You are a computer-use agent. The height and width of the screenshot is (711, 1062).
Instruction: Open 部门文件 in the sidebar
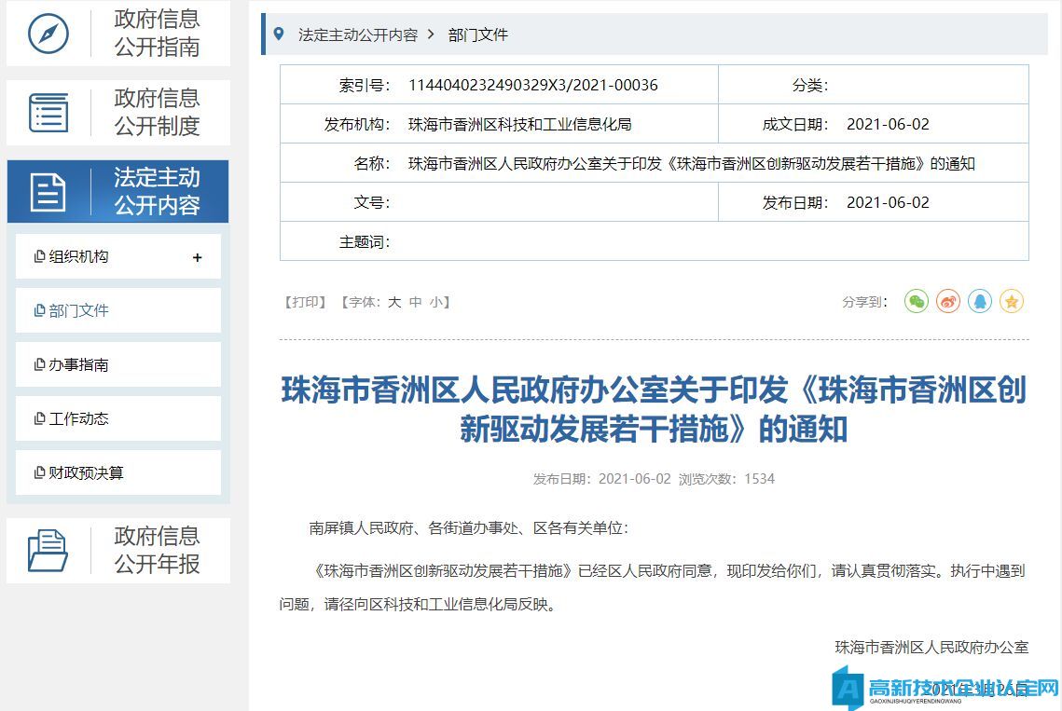(x=78, y=310)
